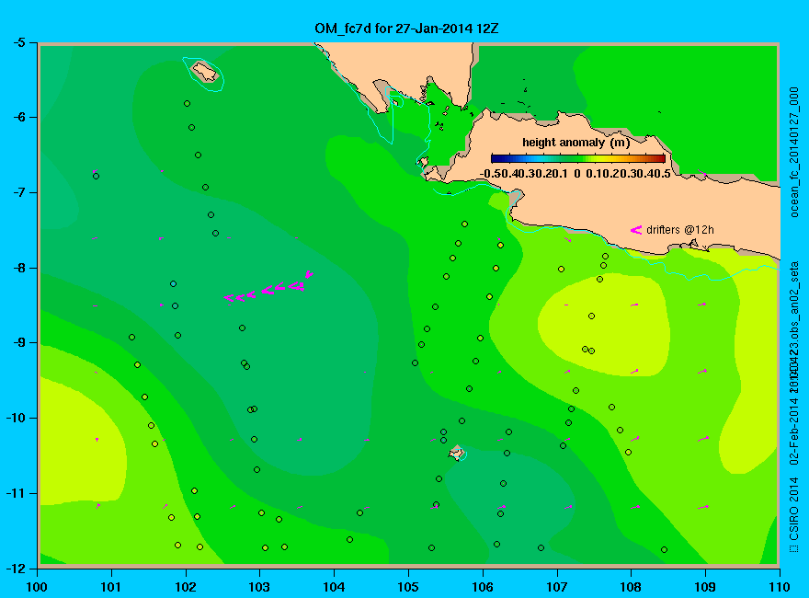Viewport: 809px width, 598px height.
Task: Click the vertical text 'ocean_fc_20140127_000'
Action: (794, 153)
